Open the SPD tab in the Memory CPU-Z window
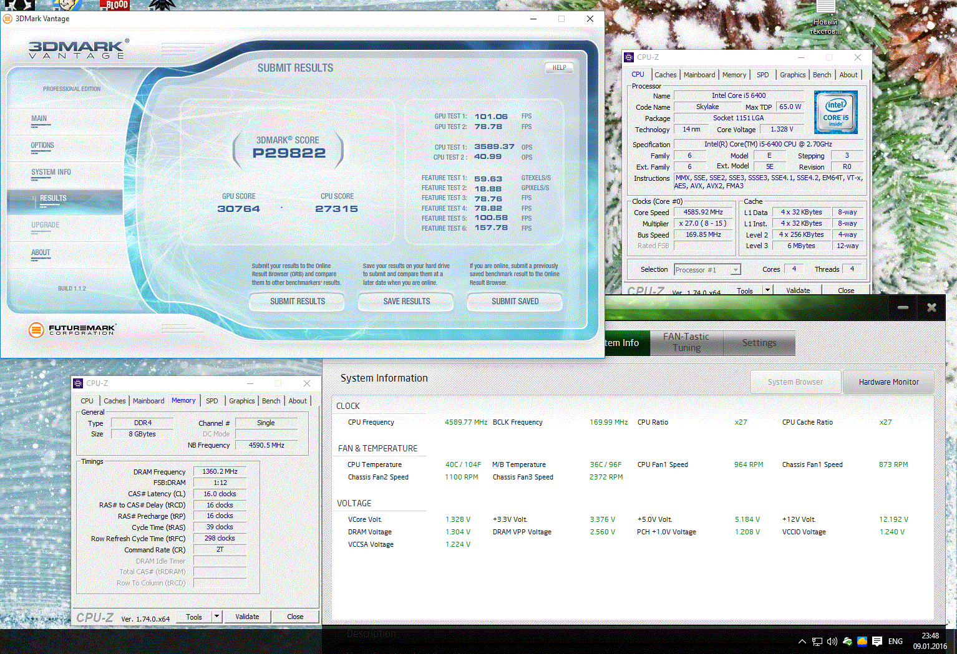The image size is (957, 654). coord(212,401)
